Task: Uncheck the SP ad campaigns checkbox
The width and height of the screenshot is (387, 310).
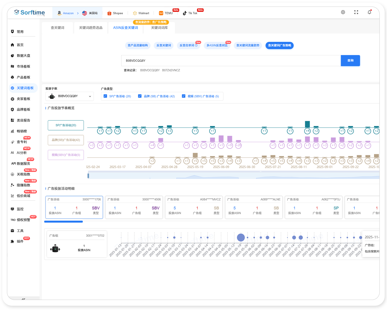Action: (x=105, y=96)
